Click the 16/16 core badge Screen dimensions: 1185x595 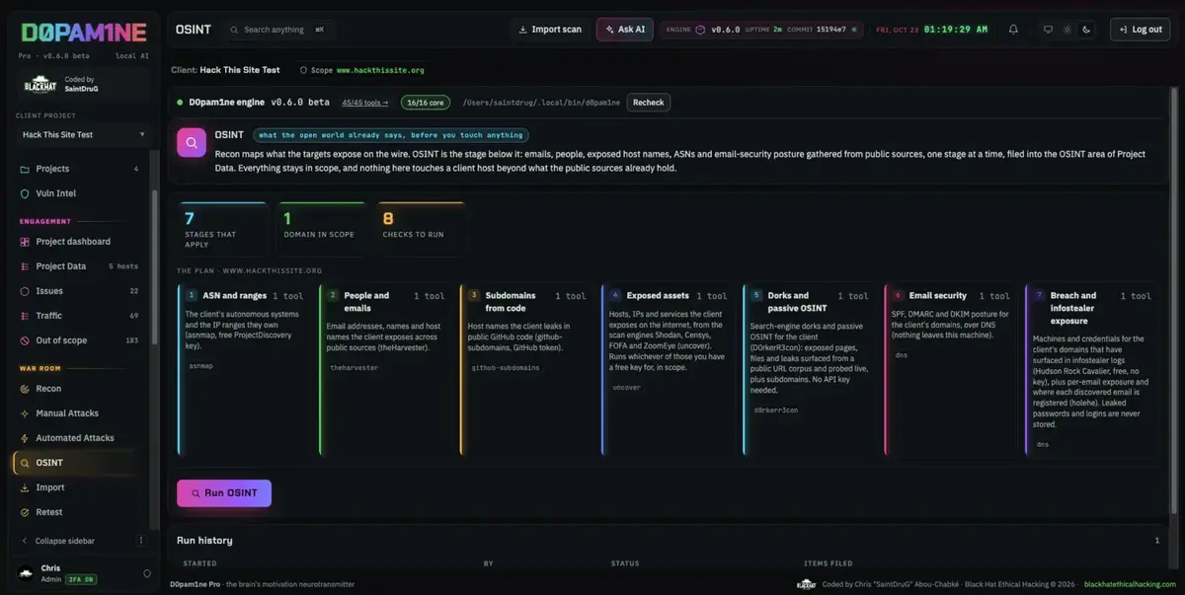point(425,103)
